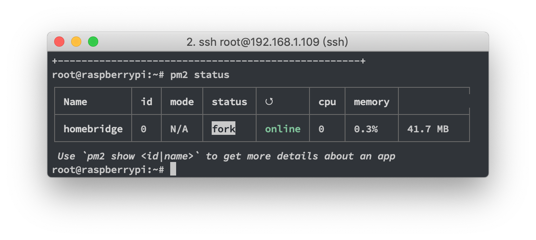
Task: Click the 'id' column header
Action: (x=146, y=102)
